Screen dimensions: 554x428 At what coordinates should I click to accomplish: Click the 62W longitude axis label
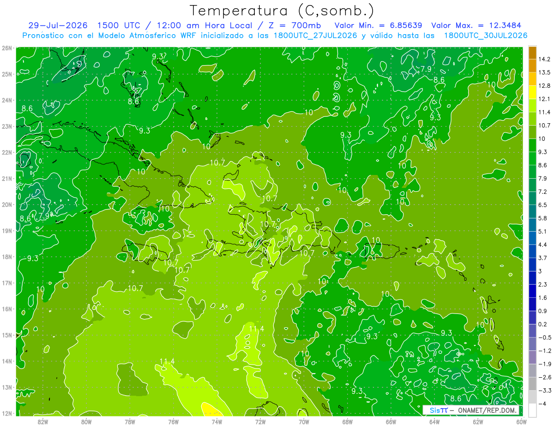tap(478, 422)
